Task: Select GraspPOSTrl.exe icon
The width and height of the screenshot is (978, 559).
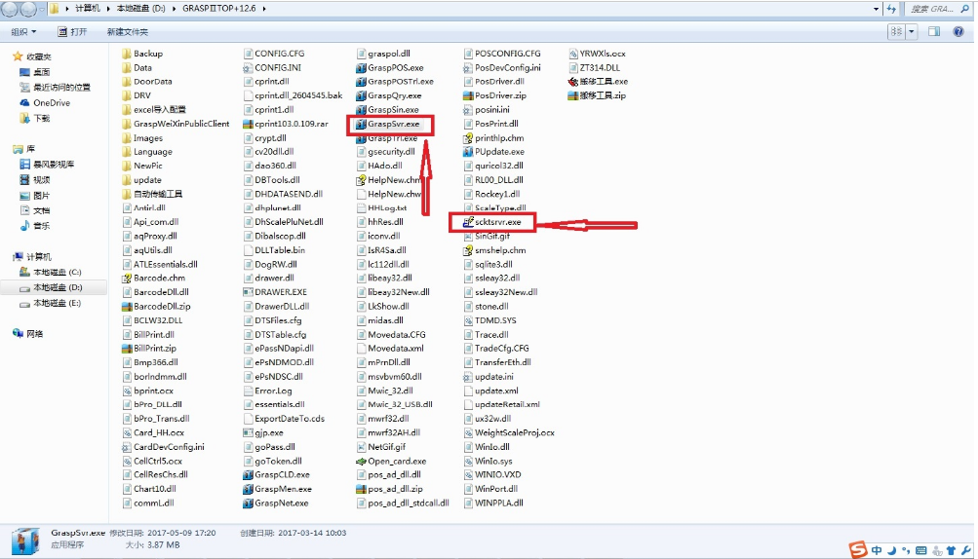Action: point(361,82)
